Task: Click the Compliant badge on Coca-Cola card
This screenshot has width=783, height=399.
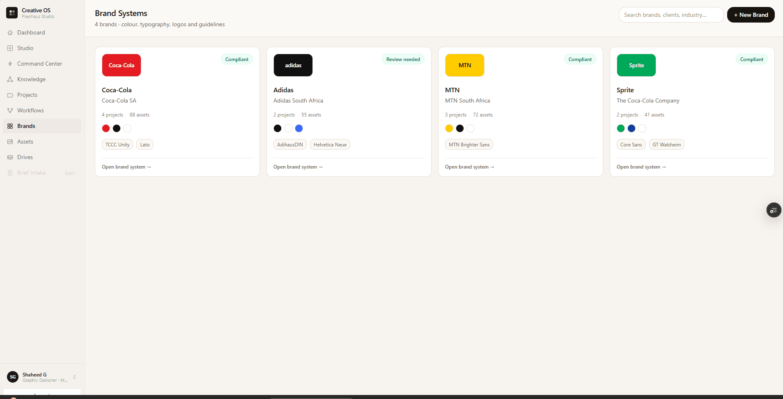Action: coord(237,59)
